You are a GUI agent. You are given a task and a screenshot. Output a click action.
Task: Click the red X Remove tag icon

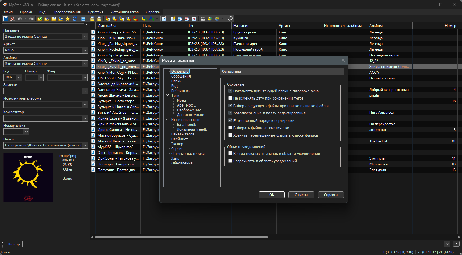12,19
